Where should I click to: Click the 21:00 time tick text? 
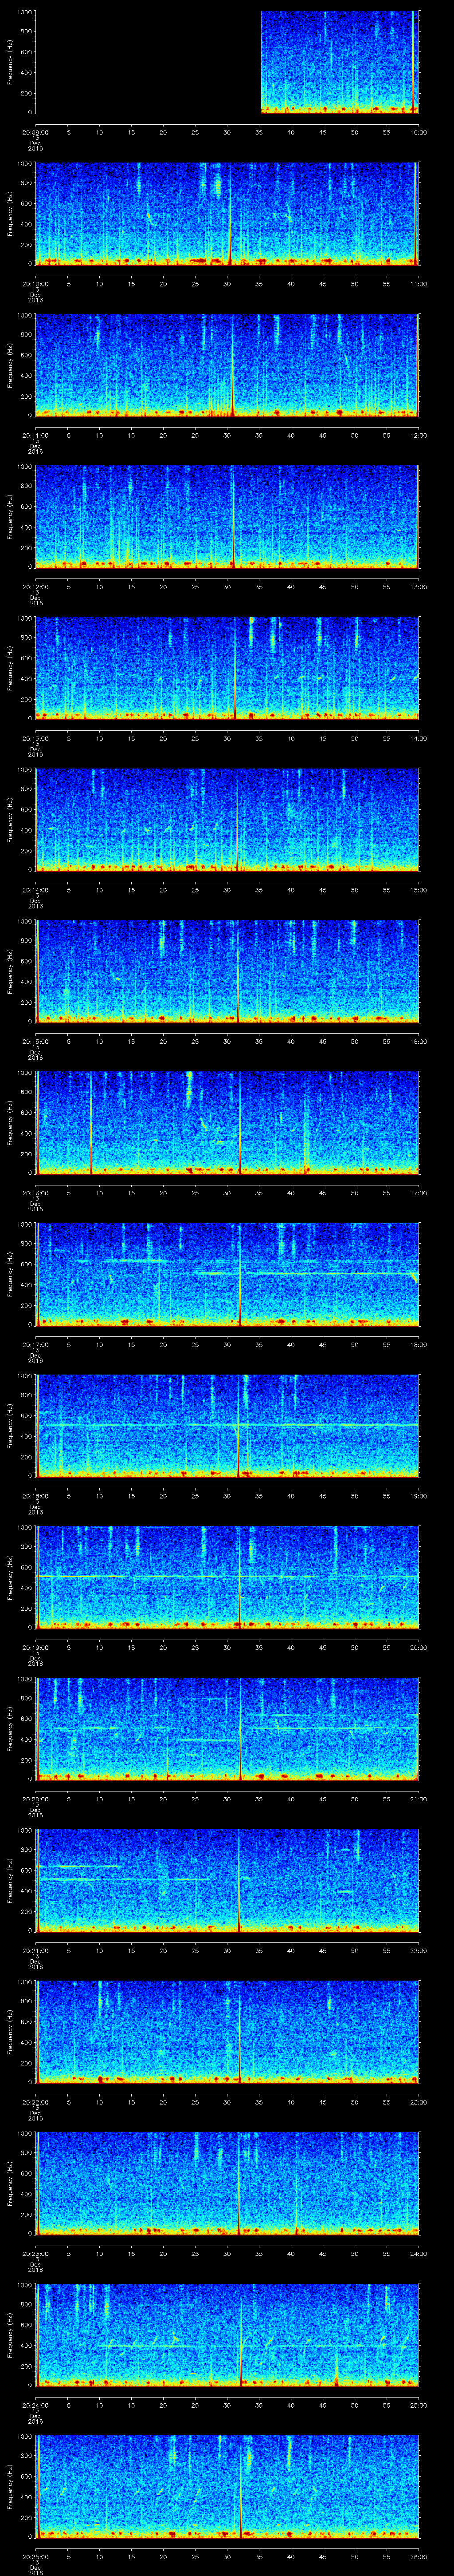pyautogui.click(x=418, y=1799)
